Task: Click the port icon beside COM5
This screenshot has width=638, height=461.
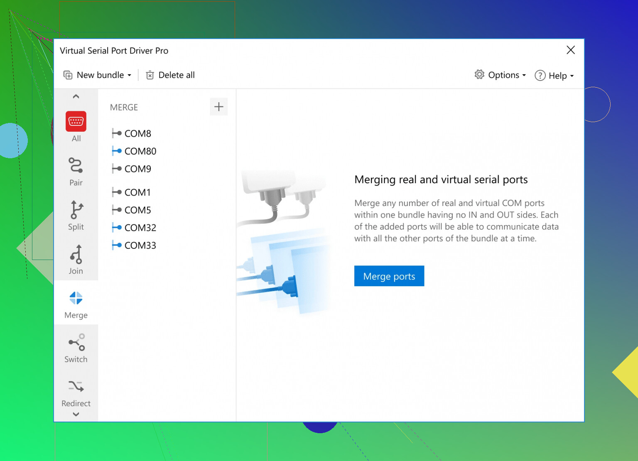Action: [117, 210]
